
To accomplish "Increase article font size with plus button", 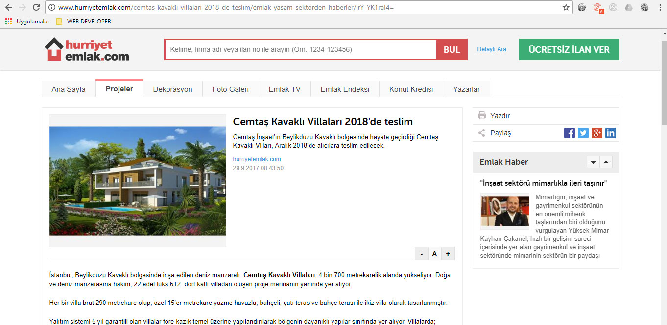I will 448,254.
